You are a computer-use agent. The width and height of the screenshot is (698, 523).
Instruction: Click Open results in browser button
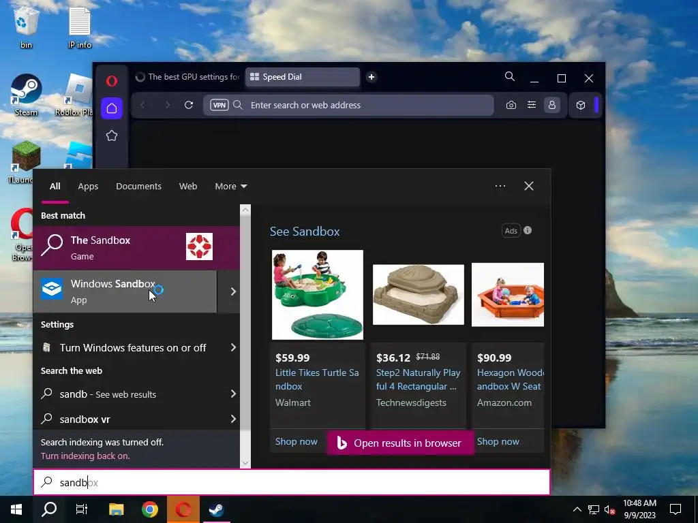pos(400,443)
